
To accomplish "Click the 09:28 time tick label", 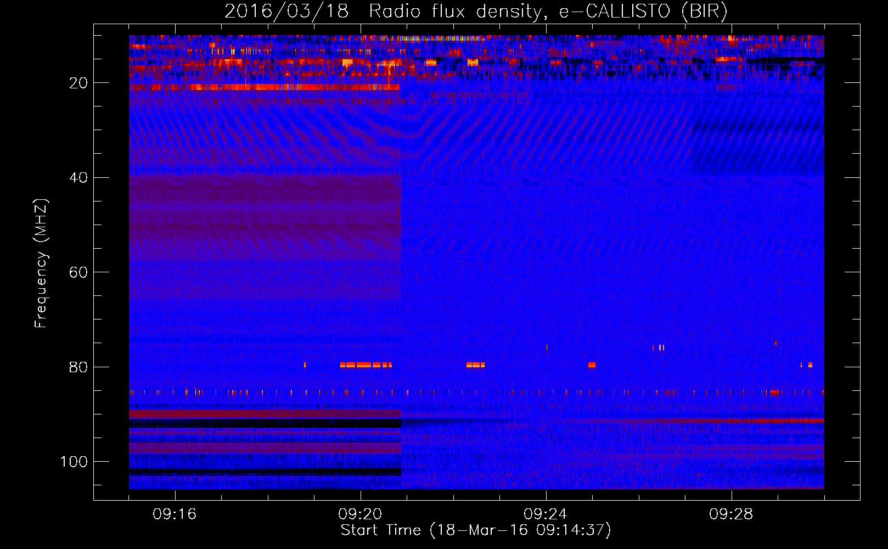I will click(731, 514).
